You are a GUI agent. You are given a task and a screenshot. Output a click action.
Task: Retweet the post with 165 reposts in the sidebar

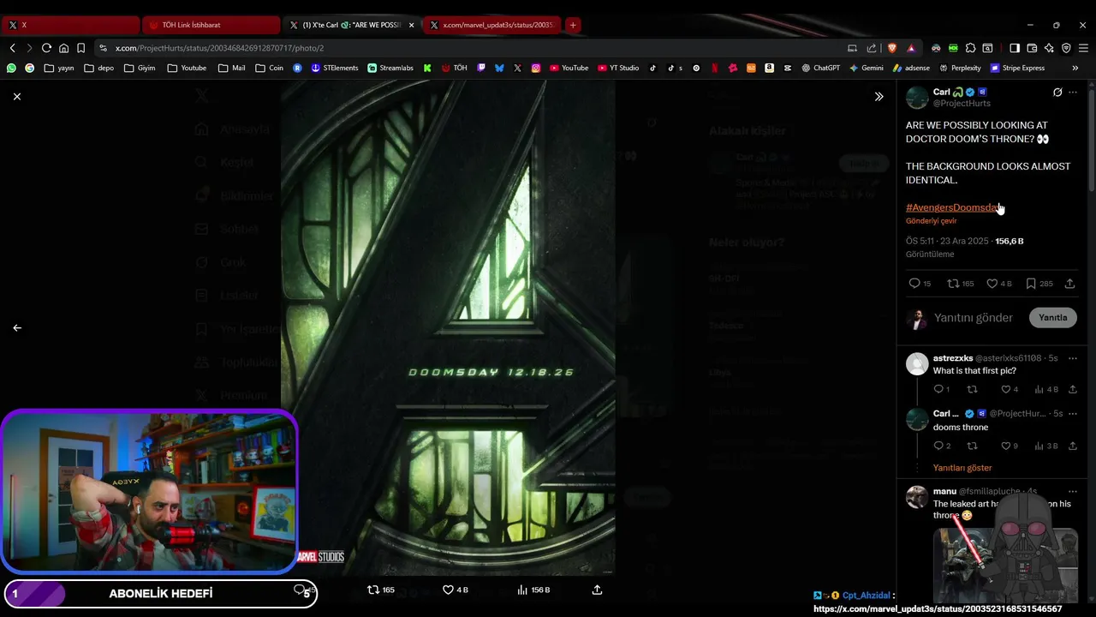961,284
